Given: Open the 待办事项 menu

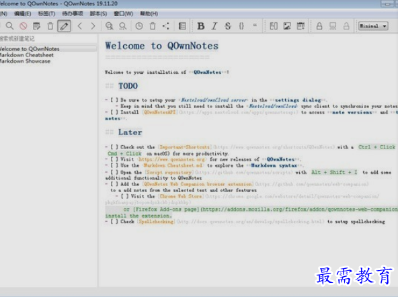Looking at the screenshot, I should point(73,13).
